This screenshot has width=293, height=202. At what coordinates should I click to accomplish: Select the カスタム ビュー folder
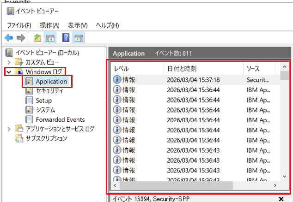(42, 62)
